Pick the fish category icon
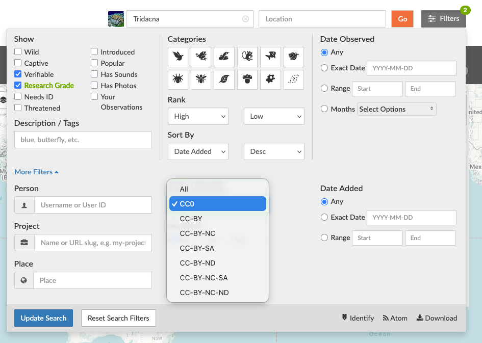This screenshot has height=343, width=482. (x=270, y=57)
